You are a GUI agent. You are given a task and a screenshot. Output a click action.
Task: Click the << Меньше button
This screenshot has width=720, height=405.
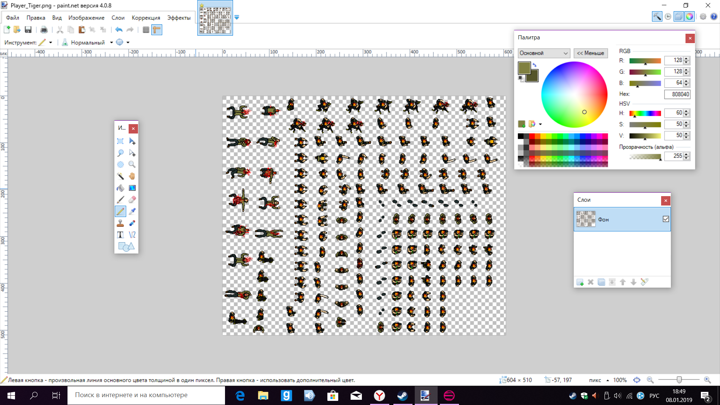coord(590,53)
